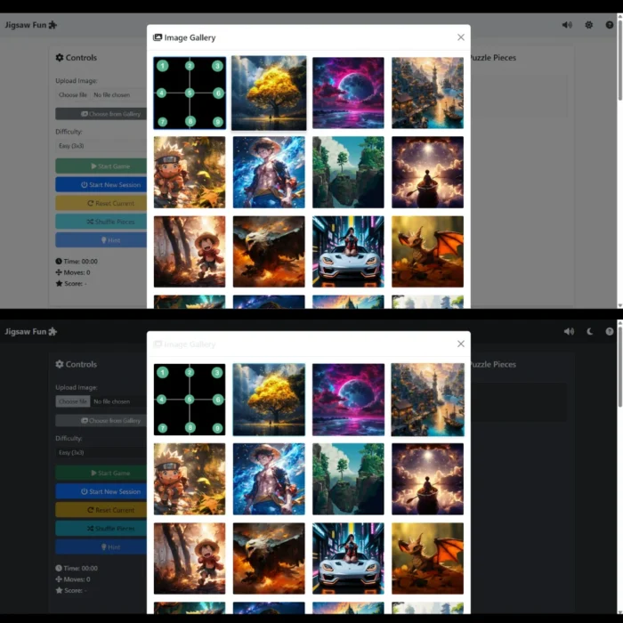Click Jigsaw Fun logo in dark-theme window
This screenshot has height=623, width=623.
(x=30, y=331)
